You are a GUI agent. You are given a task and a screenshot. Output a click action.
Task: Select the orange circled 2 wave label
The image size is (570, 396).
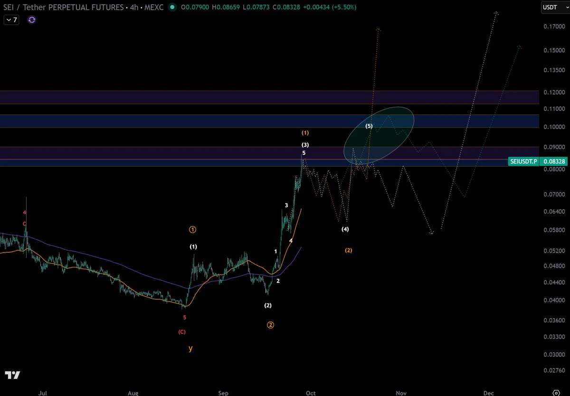click(270, 325)
